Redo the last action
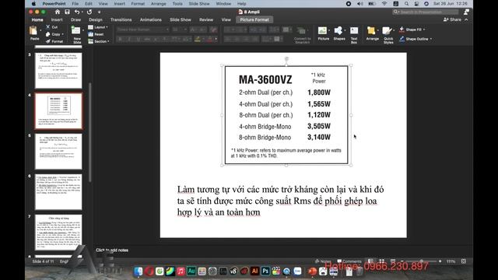 pyautogui.click(x=89, y=12)
